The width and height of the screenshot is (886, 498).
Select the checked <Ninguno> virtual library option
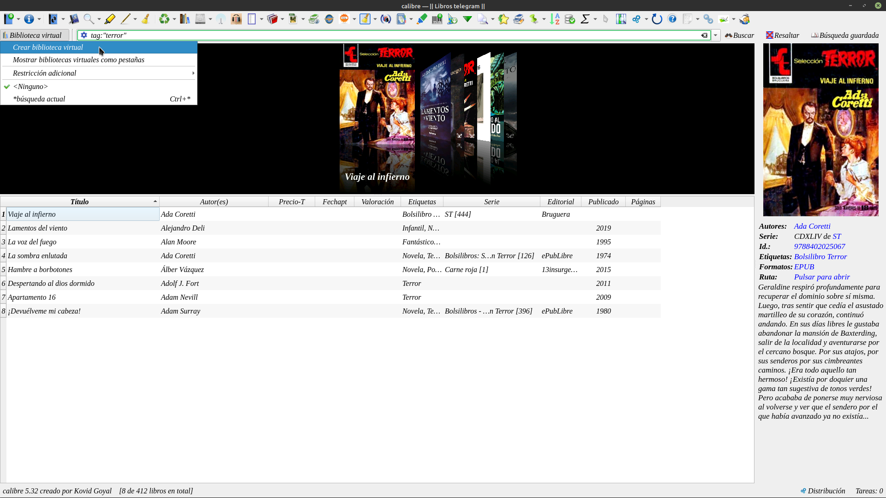point(30,87)
